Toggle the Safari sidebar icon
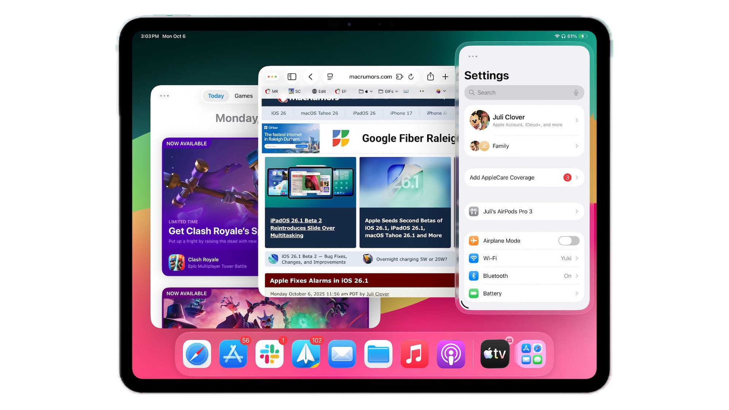The image size is (729, 410). tap(292, 77)
